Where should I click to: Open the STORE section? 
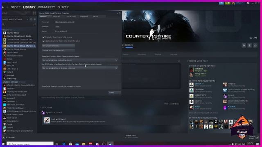click(x=16, y=7)
